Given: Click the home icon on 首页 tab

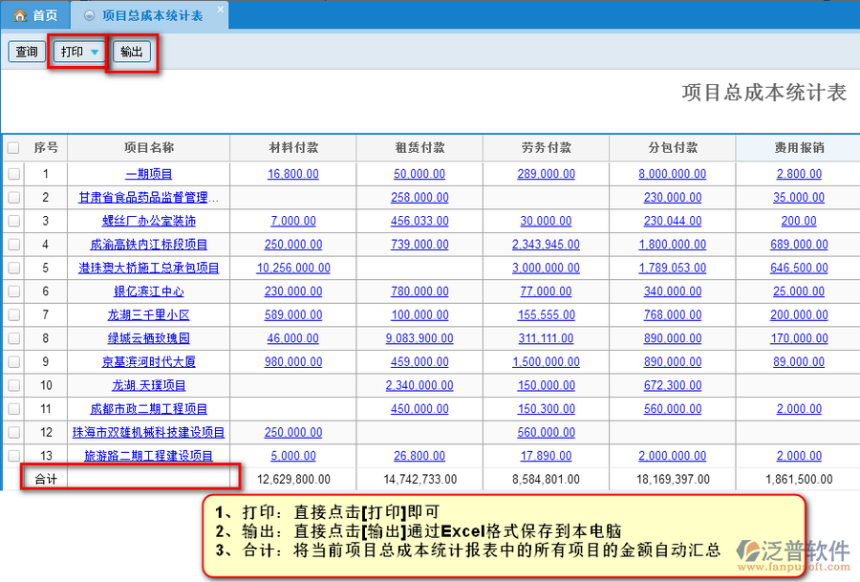Looking at the screenshot, I should tap(19, 15).
